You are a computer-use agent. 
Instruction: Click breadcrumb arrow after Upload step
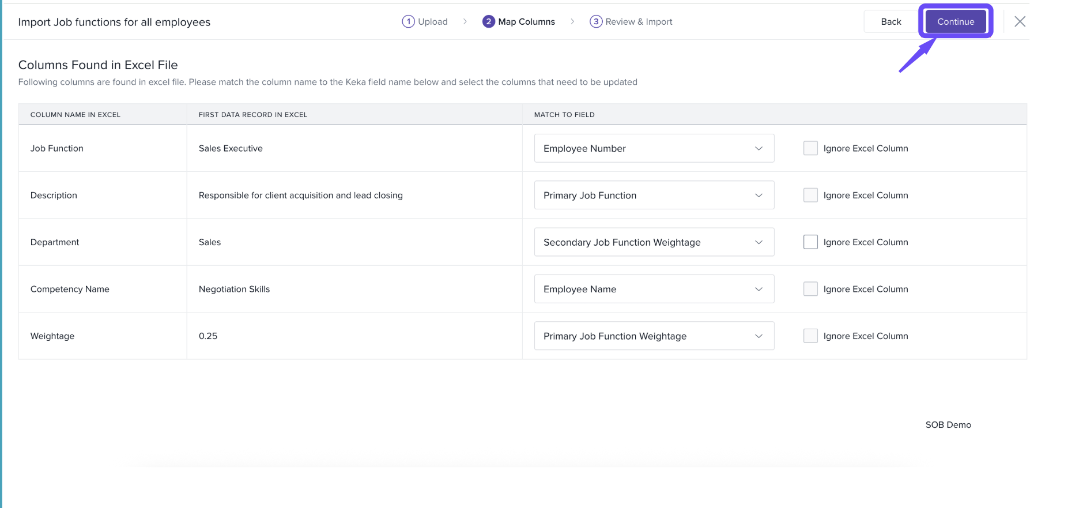coord(465,22)
